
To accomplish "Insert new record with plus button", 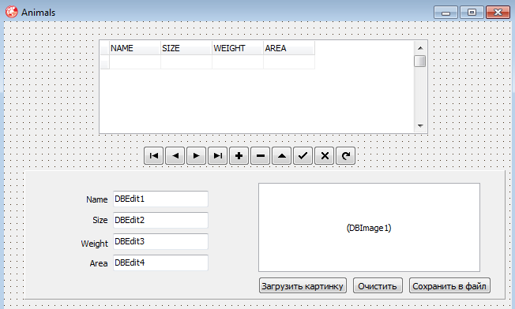I will (239, 155).
